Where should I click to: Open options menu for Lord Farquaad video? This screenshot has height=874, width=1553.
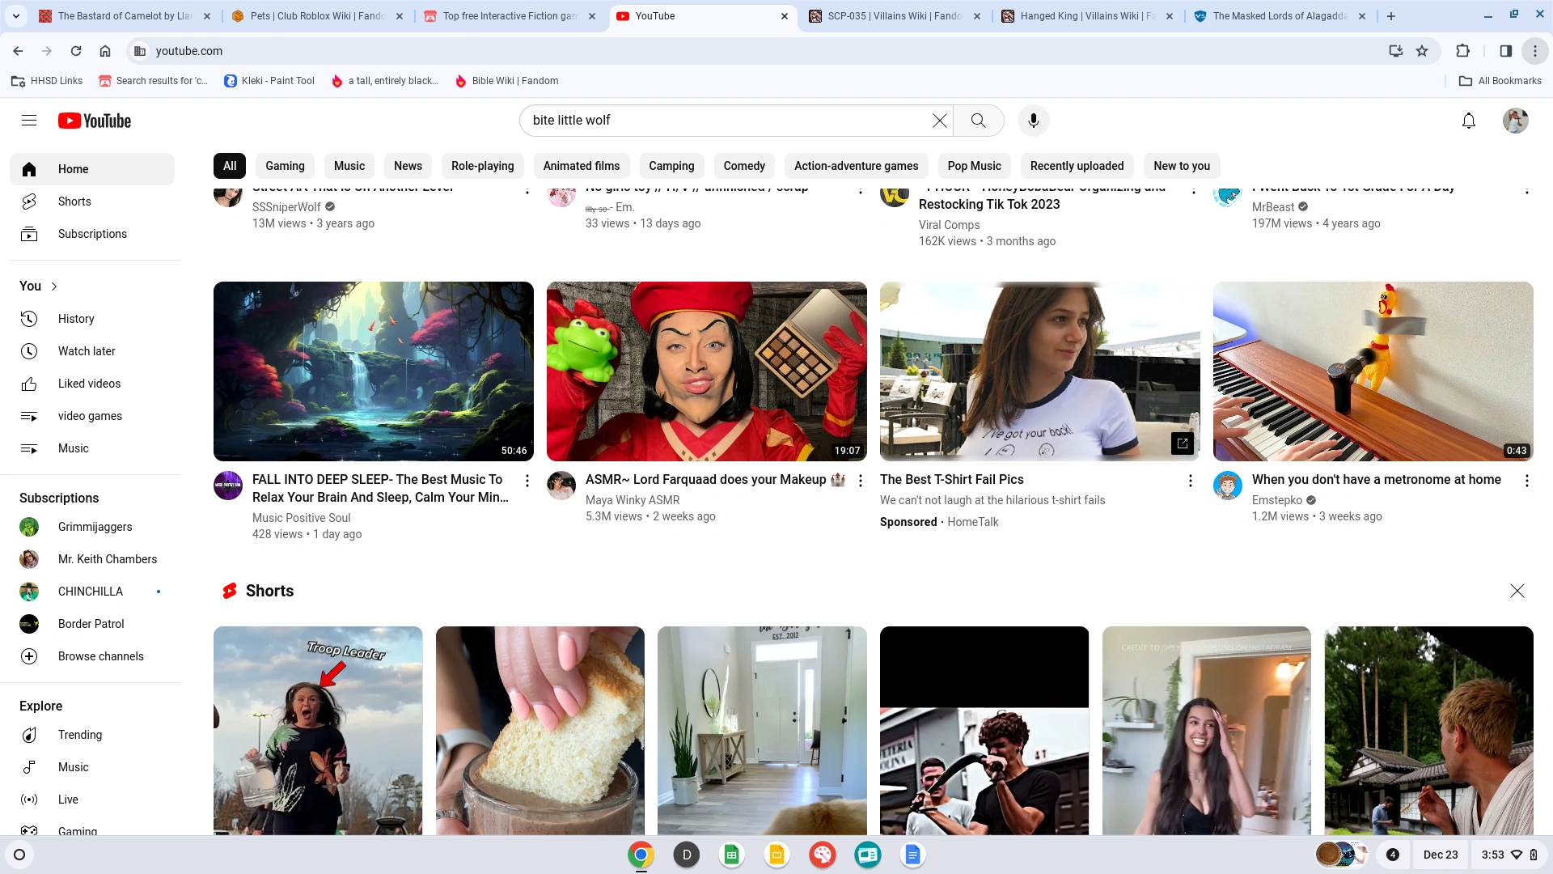tap(861, 481)
